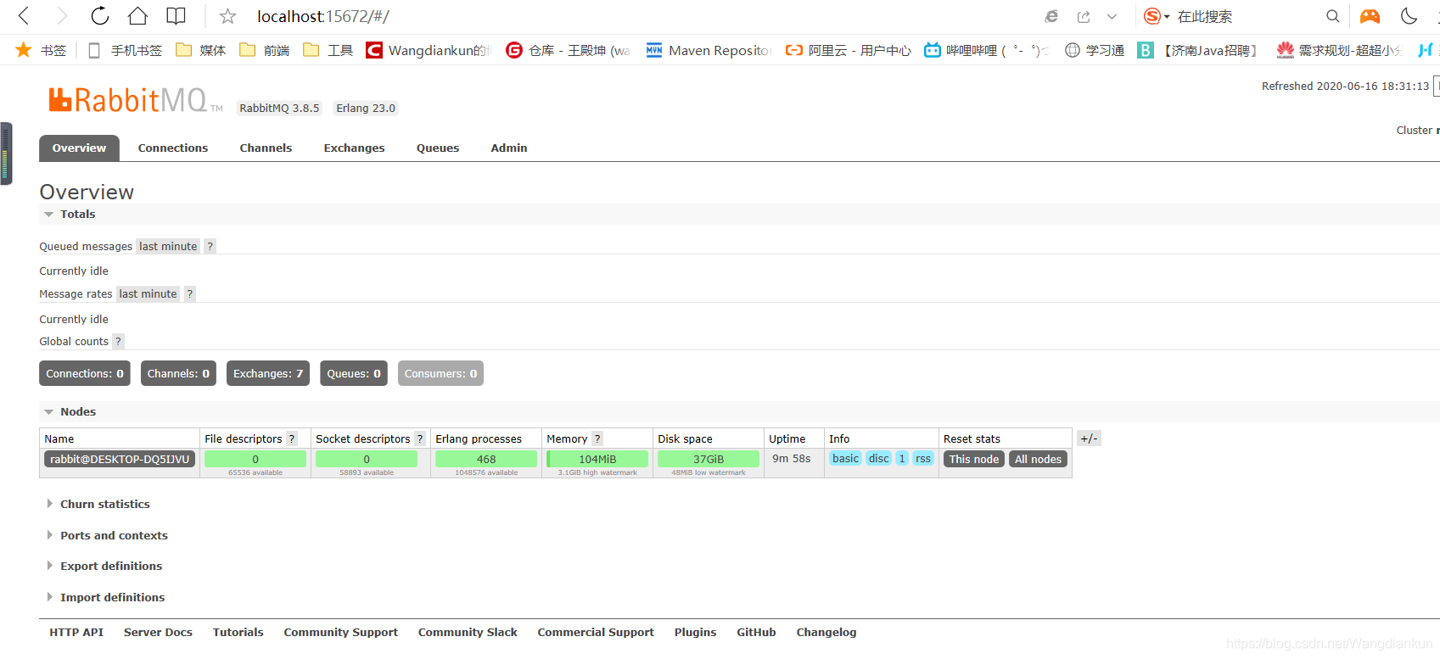Open the share icon in address bar
Screen dimensions: 1440x659
tap(1084, 16)
